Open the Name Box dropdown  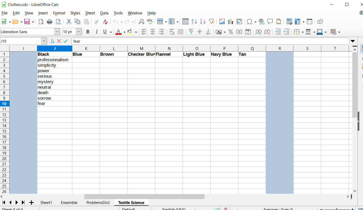(44, 41)
